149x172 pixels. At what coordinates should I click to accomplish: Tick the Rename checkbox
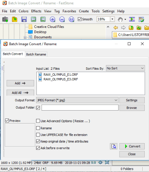(x=38, y=128)
